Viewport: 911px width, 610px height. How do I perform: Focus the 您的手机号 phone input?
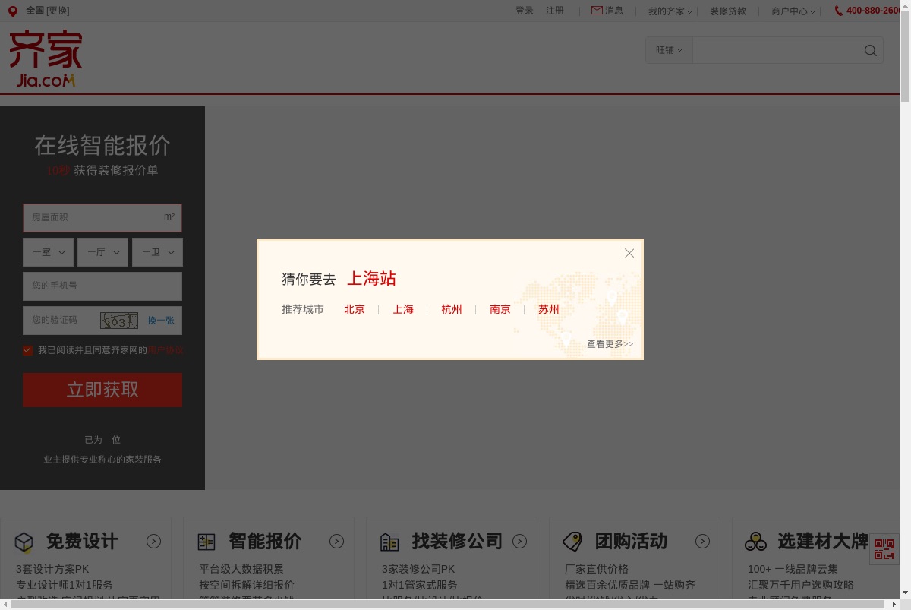coord(102,286)
